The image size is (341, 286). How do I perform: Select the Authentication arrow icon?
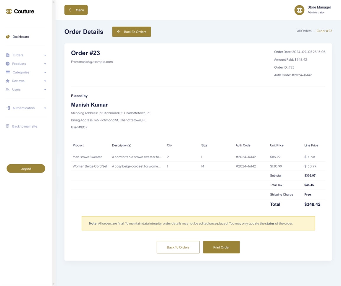tap(7, 108)
